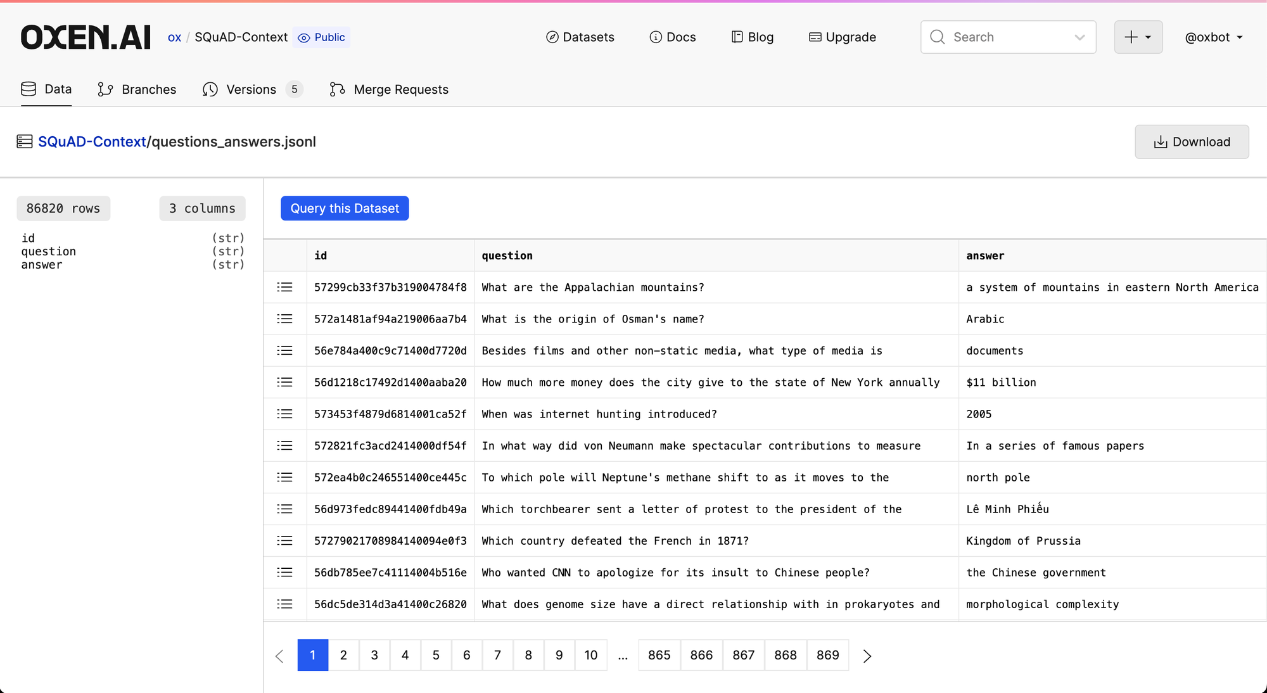Click the next page arrow in pagination
1267x693 pixels.
(x=867, y=656)
